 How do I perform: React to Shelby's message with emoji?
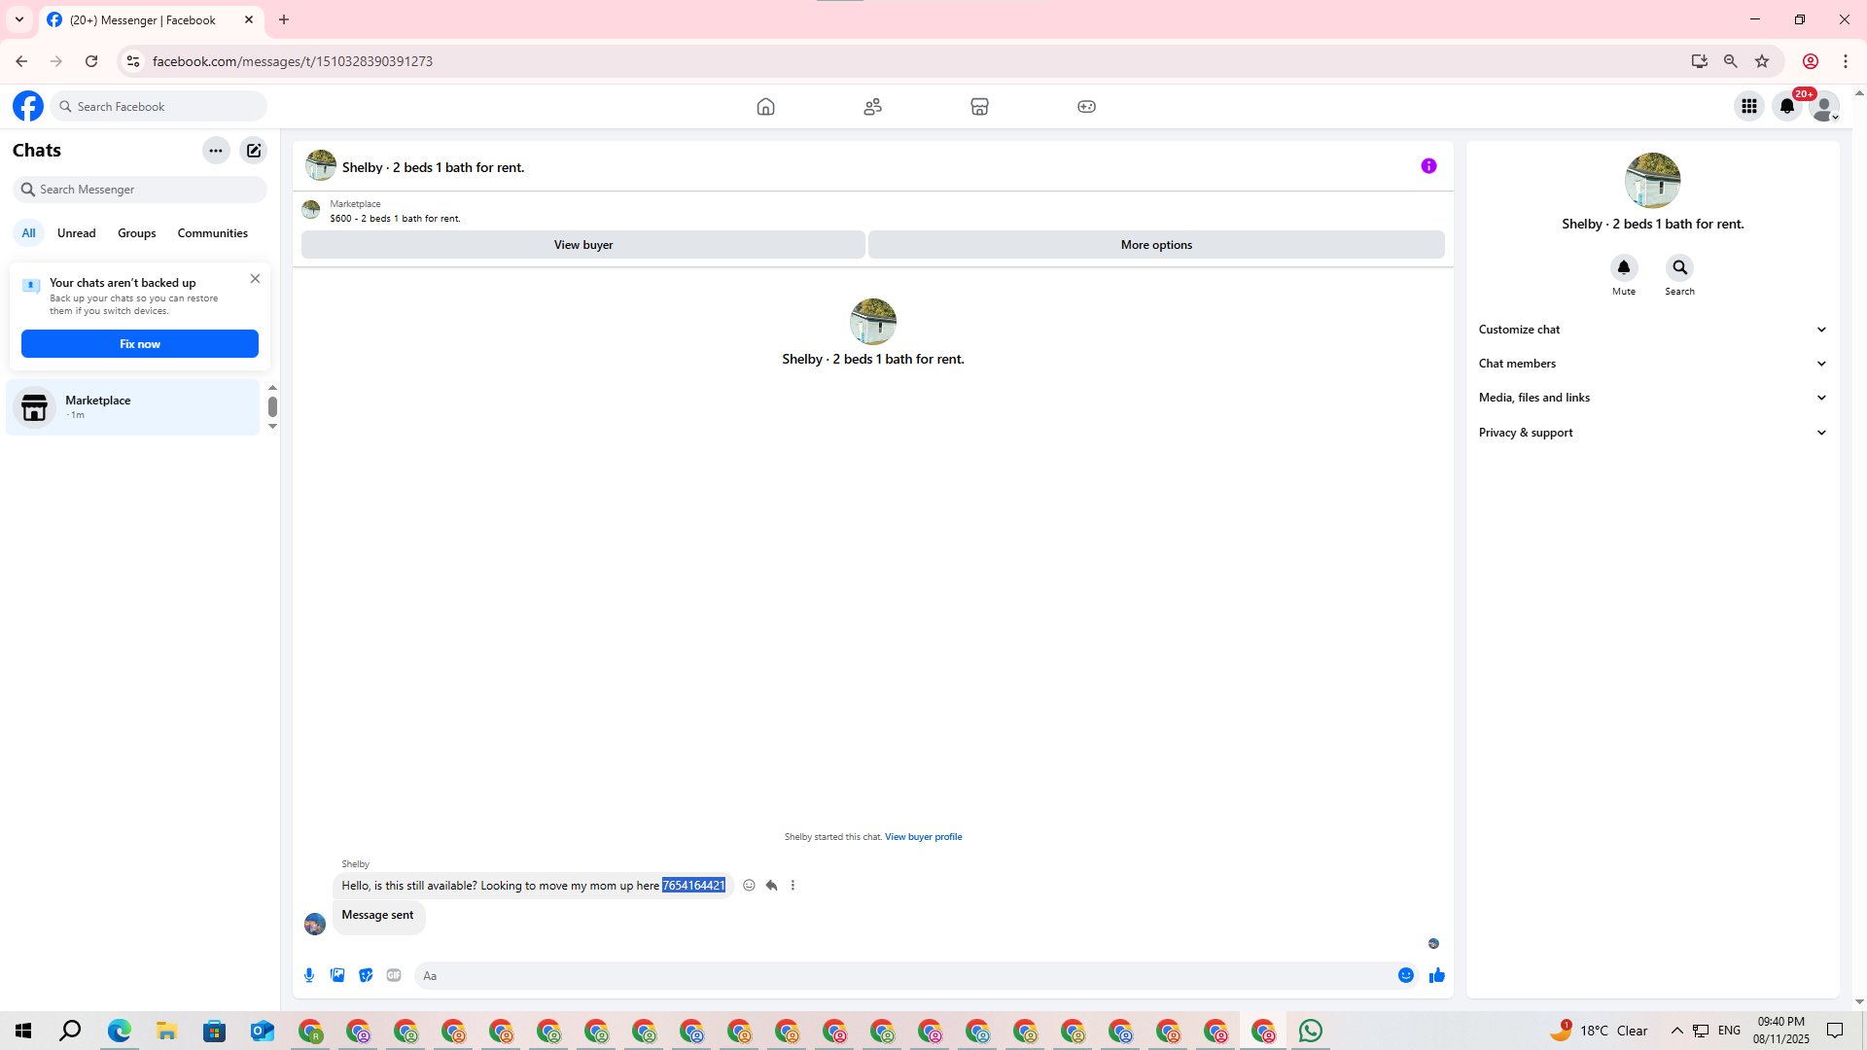749,885
